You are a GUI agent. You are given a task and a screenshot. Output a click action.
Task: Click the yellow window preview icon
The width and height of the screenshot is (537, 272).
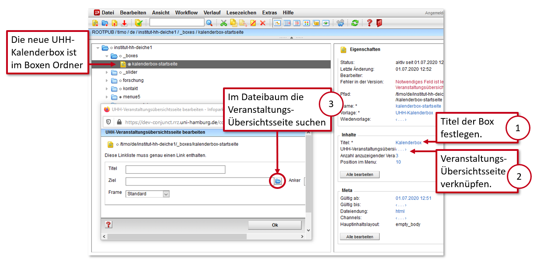316,23
